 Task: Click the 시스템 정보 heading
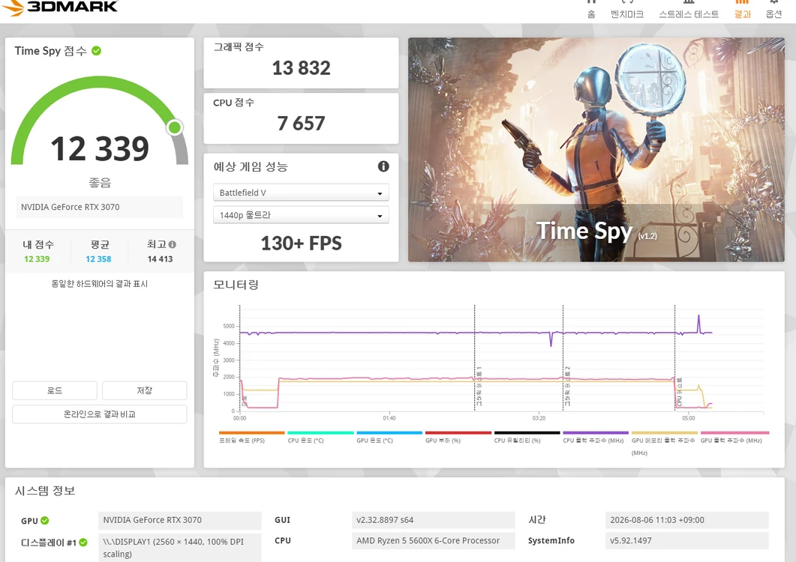(x=45, y=491)
